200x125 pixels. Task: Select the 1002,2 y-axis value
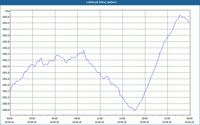6,60
